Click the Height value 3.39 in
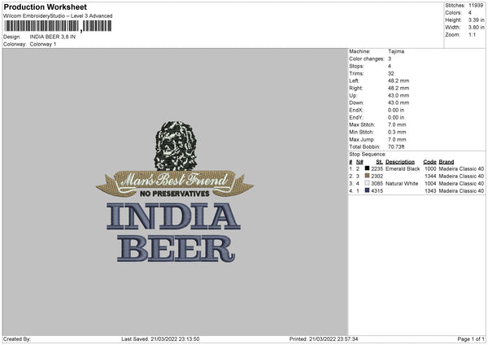 coord(476,20)
